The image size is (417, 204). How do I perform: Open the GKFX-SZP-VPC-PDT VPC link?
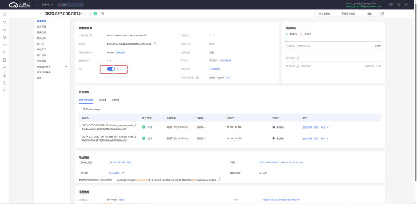(120, 162)
